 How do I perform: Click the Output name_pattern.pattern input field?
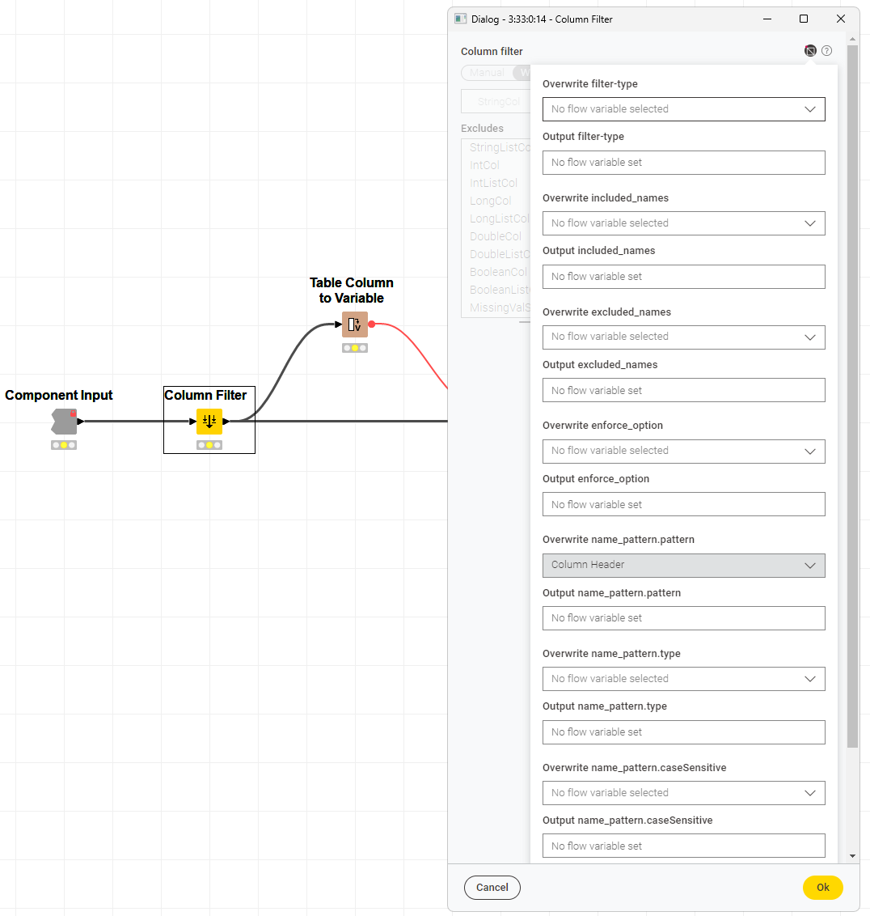pos(684,618)
